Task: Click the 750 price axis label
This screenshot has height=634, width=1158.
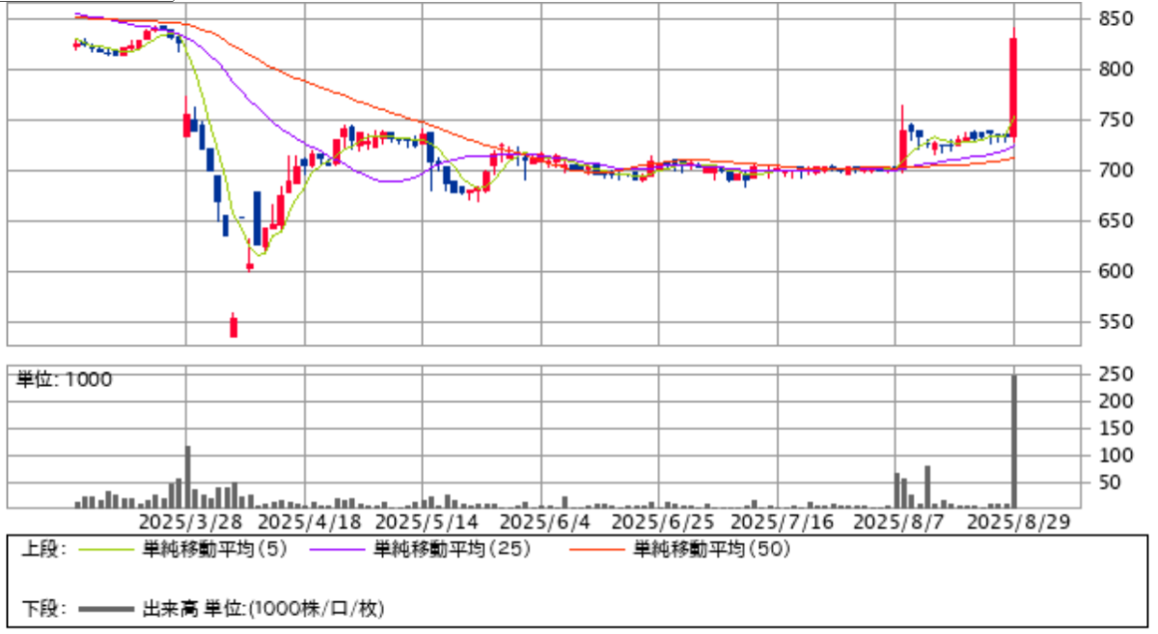Action: (1114, 121)
